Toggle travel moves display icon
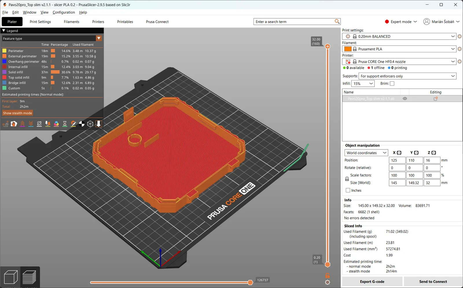Viewport: 463px width, 288px height. (x=5, y=124)
